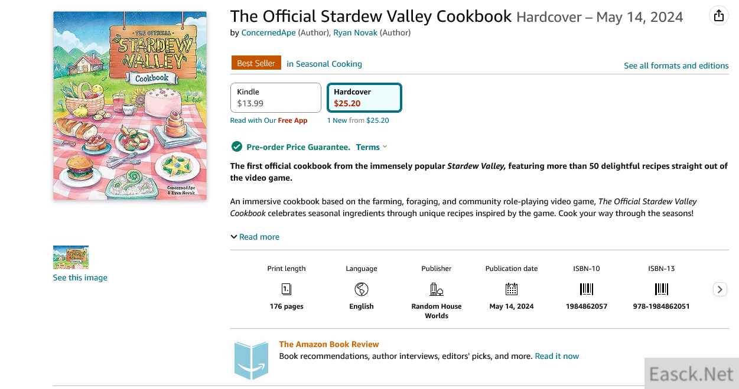Click the green Pre-order Price Guarantee checkmark
The width and height of the screenshot is (739, 389).
(x=236, y=147)
